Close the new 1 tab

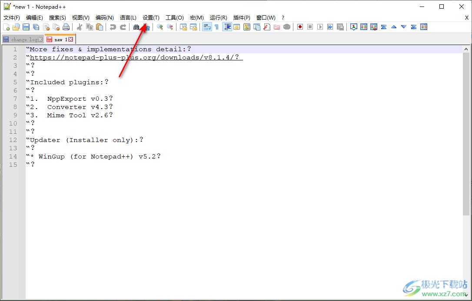tap(70, 40)
